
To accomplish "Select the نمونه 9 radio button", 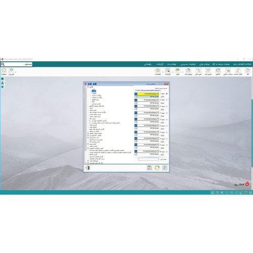I will (167, 145).
